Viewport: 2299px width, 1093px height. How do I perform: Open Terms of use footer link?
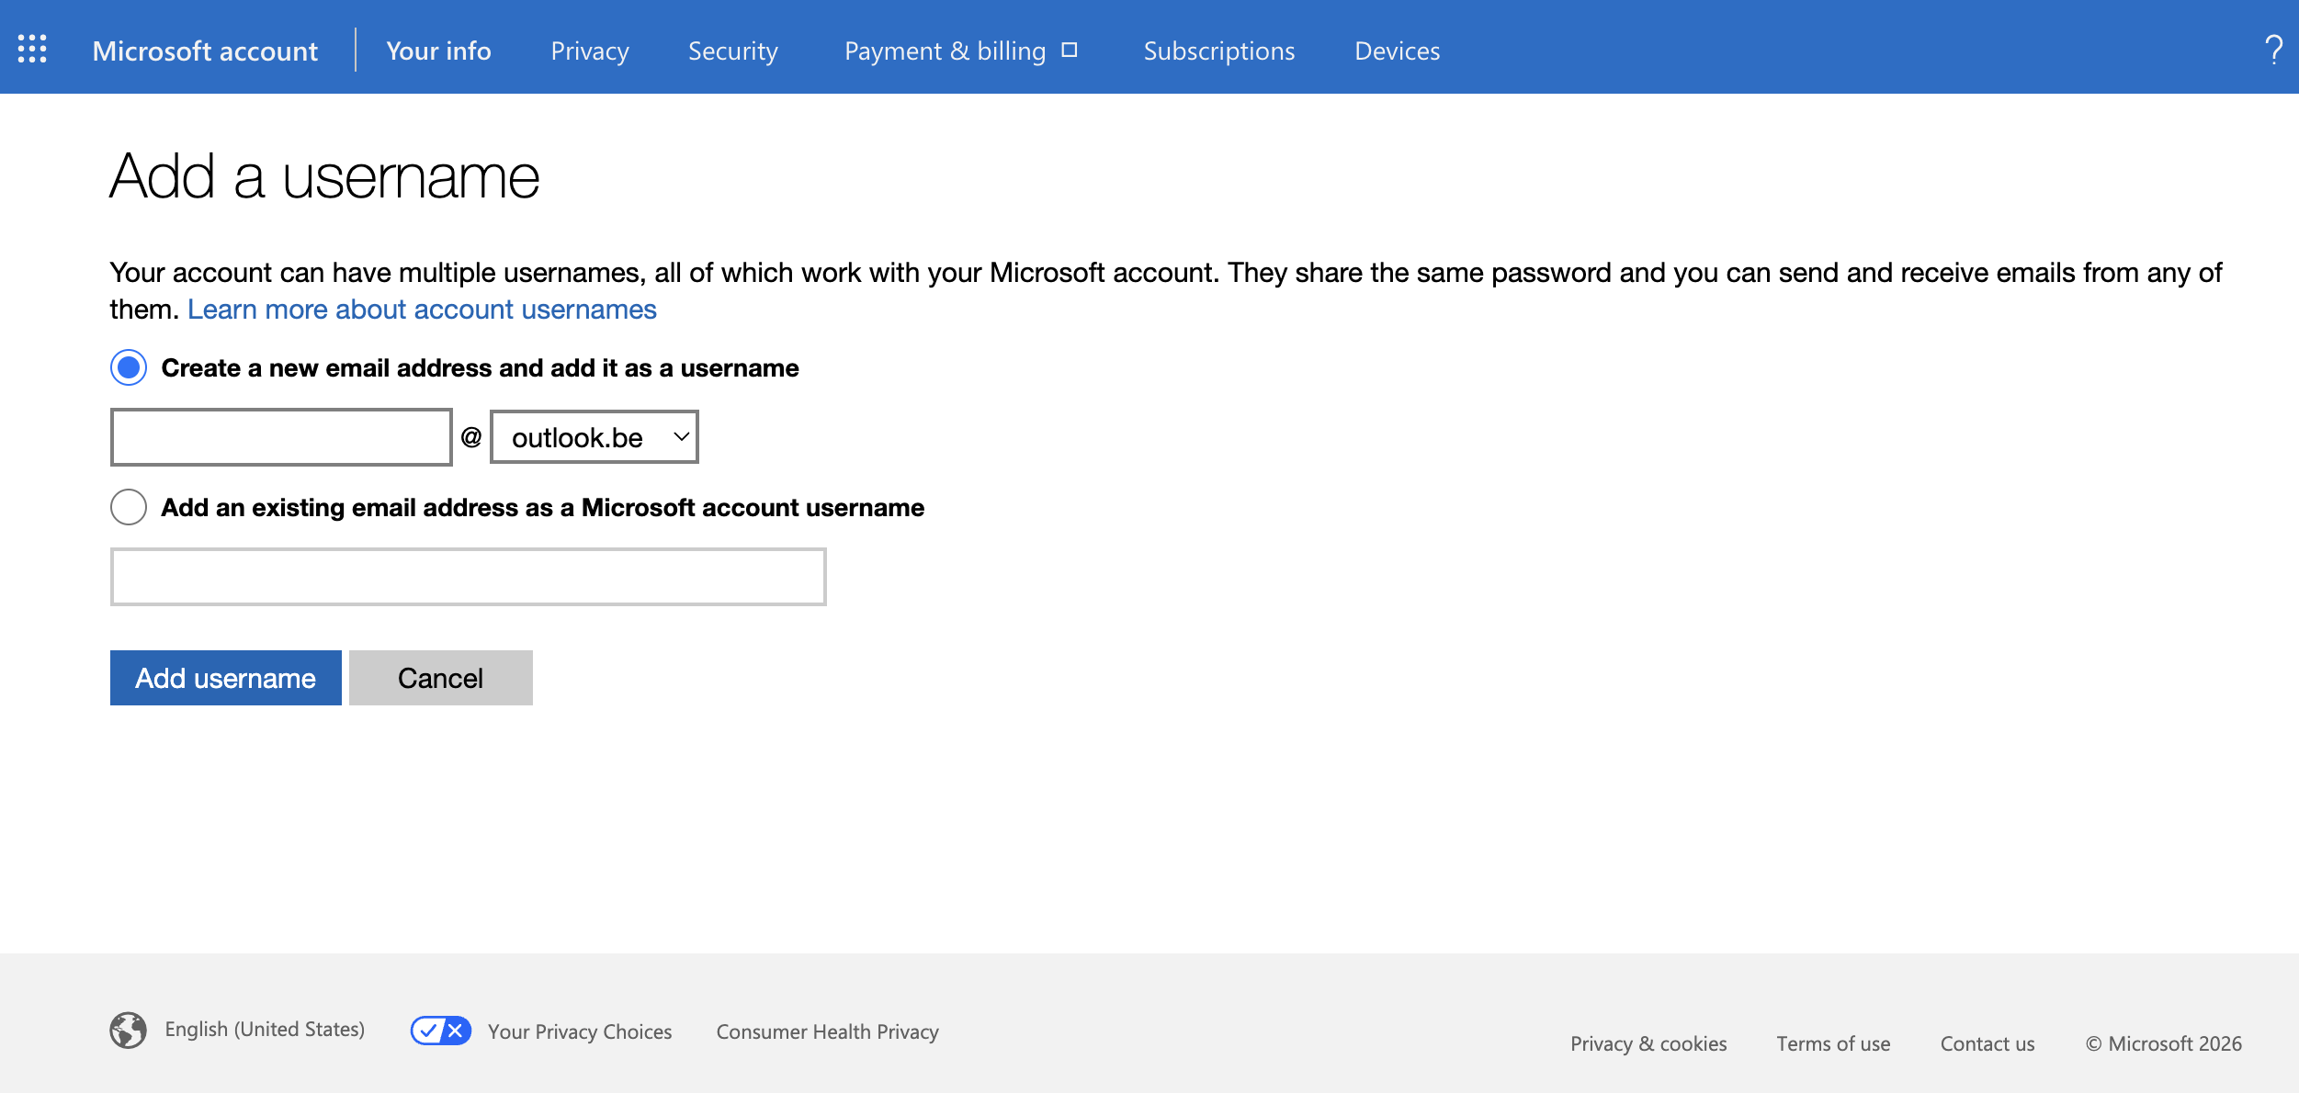(x=1833, y=1043)
